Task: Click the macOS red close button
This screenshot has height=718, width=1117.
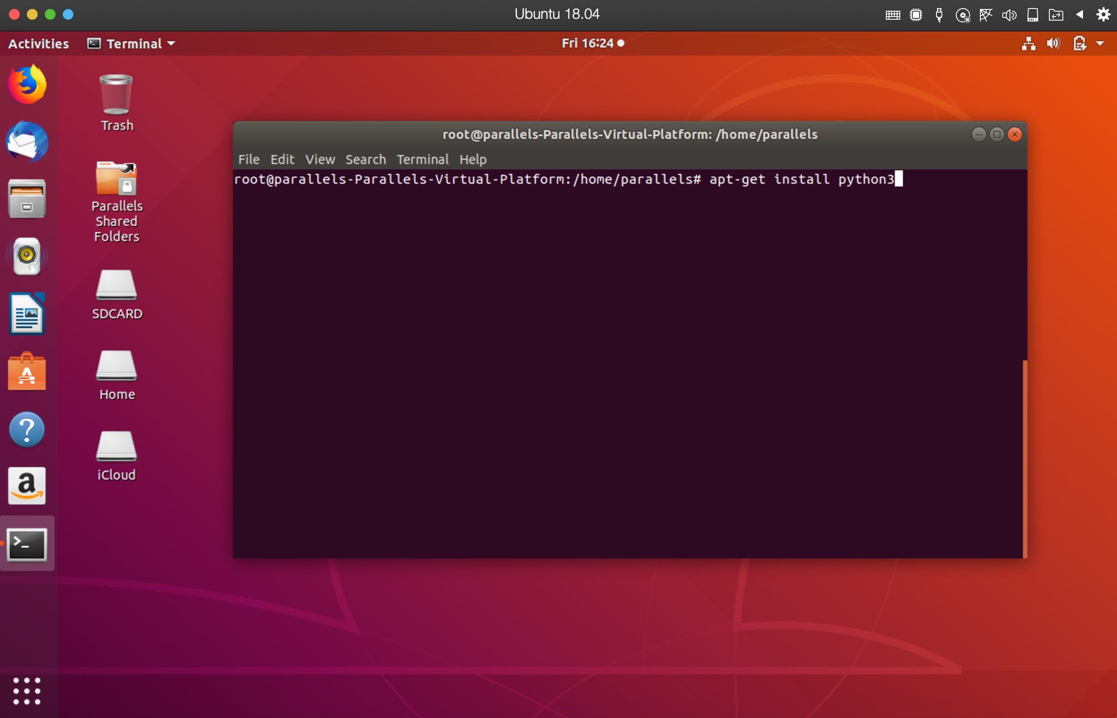Action: [14, 14]
